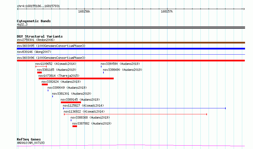The image size is (253, 149).
Task: Click the blue nsv3399009 insertion marker
Action: click(48, 90)
